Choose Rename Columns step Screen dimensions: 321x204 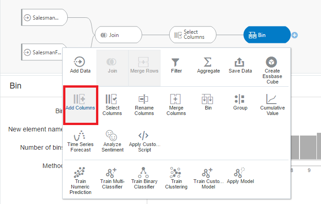coord(144,105)
